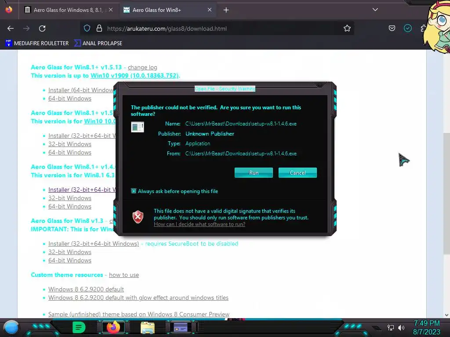Cancel the Open File security warning
Screen dimensions: 450x337
298,173
